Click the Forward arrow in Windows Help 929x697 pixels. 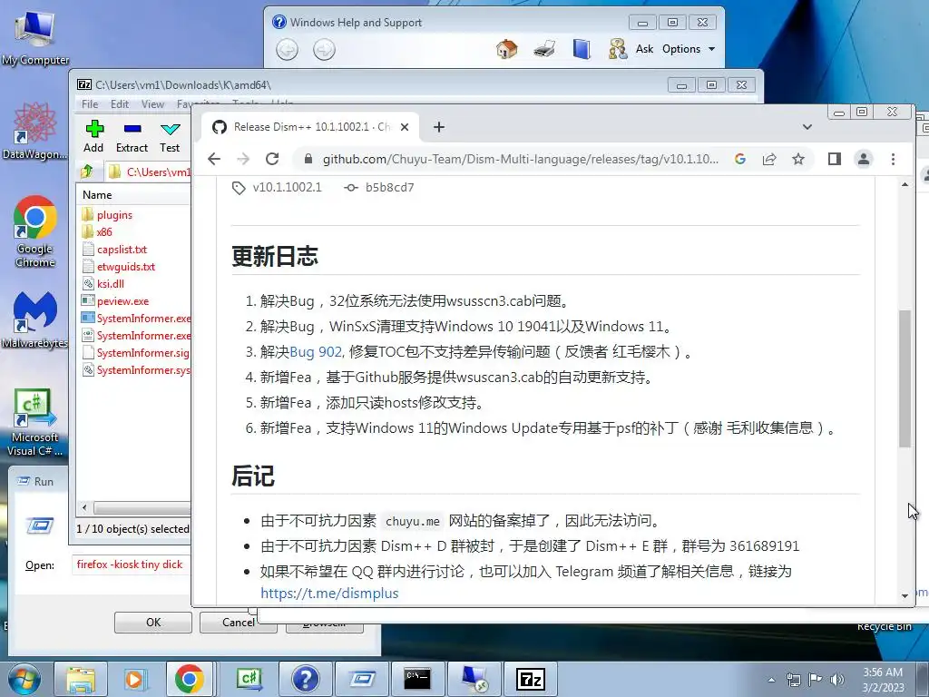(324, 49)
